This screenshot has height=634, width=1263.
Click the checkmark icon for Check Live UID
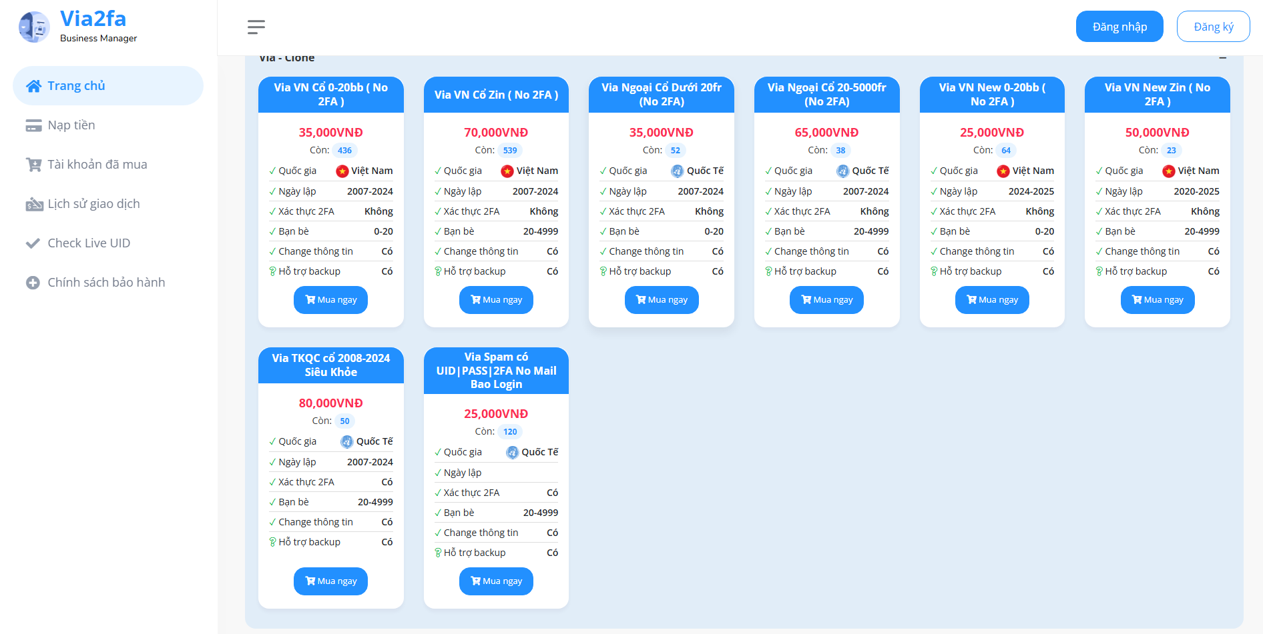[33, 243]
